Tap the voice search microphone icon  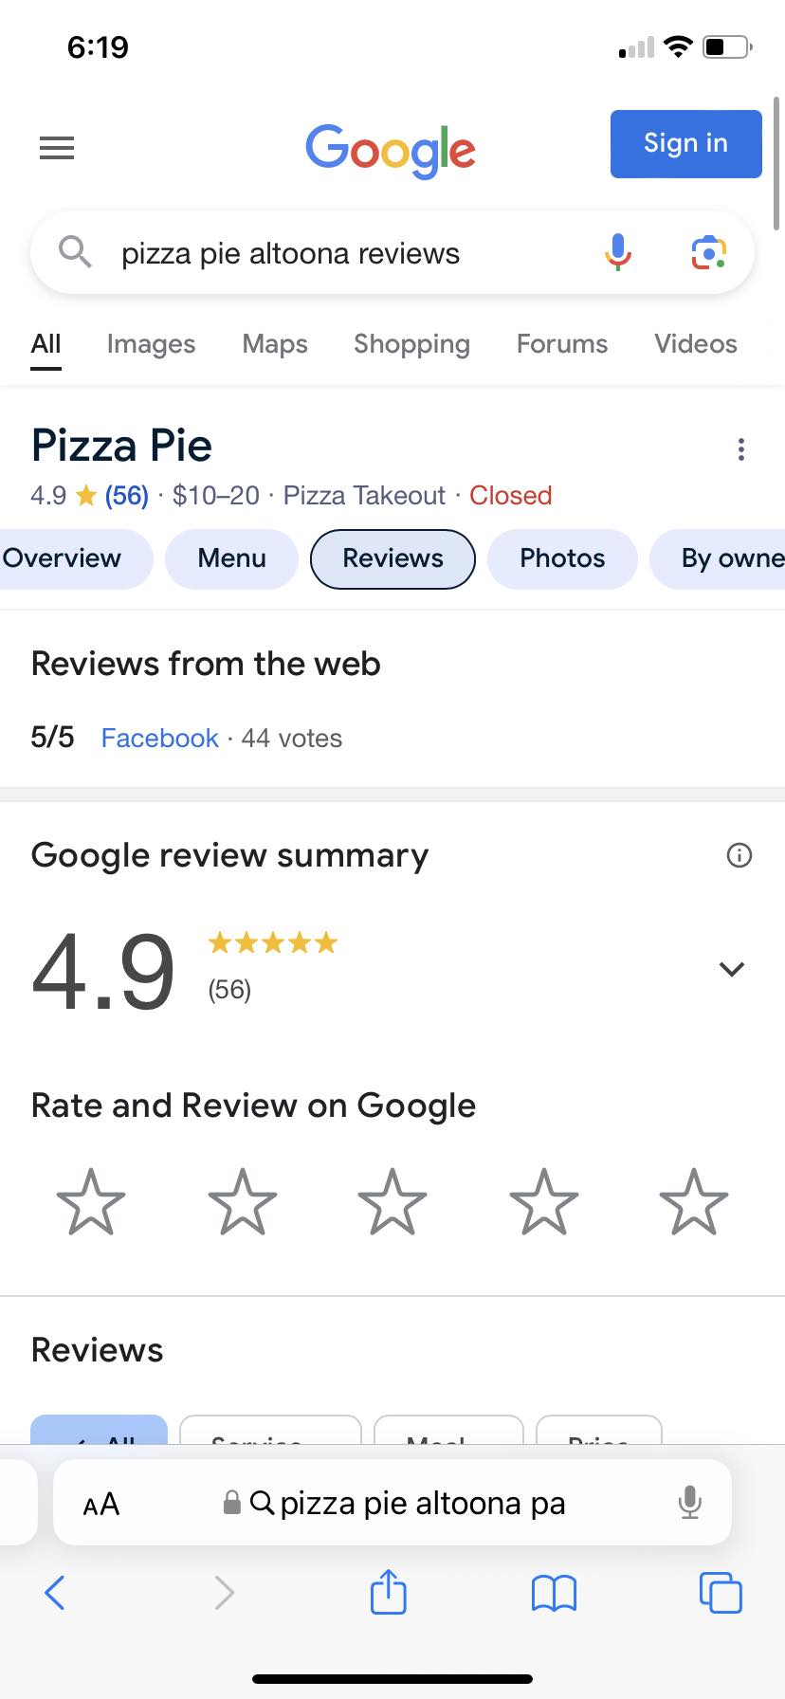(x=618, y=252)
